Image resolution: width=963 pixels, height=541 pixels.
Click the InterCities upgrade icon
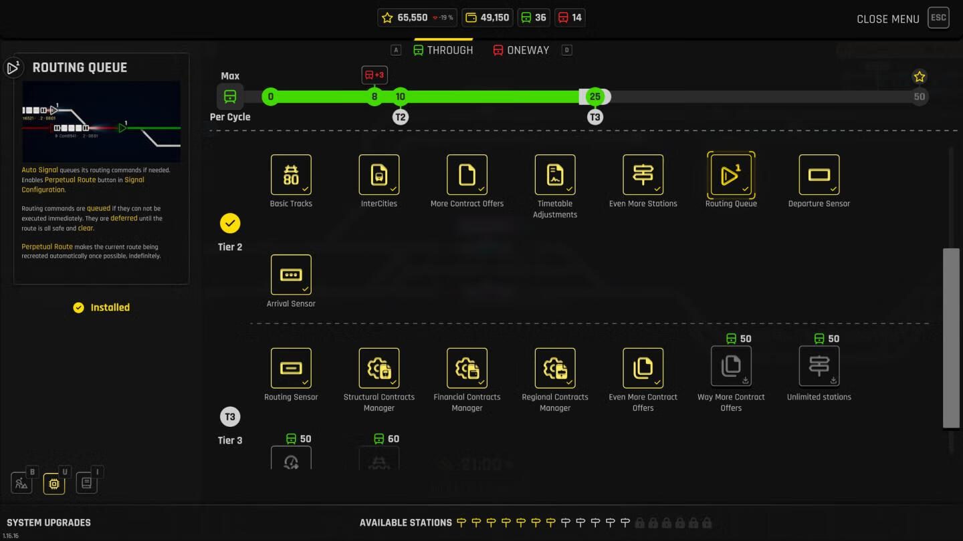(379, 175)
